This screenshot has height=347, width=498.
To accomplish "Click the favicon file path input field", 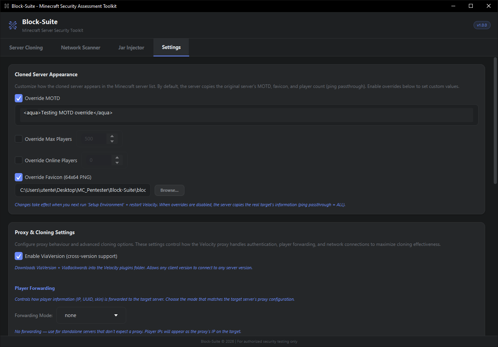I will pyautogui.click(x=82, y=190).
